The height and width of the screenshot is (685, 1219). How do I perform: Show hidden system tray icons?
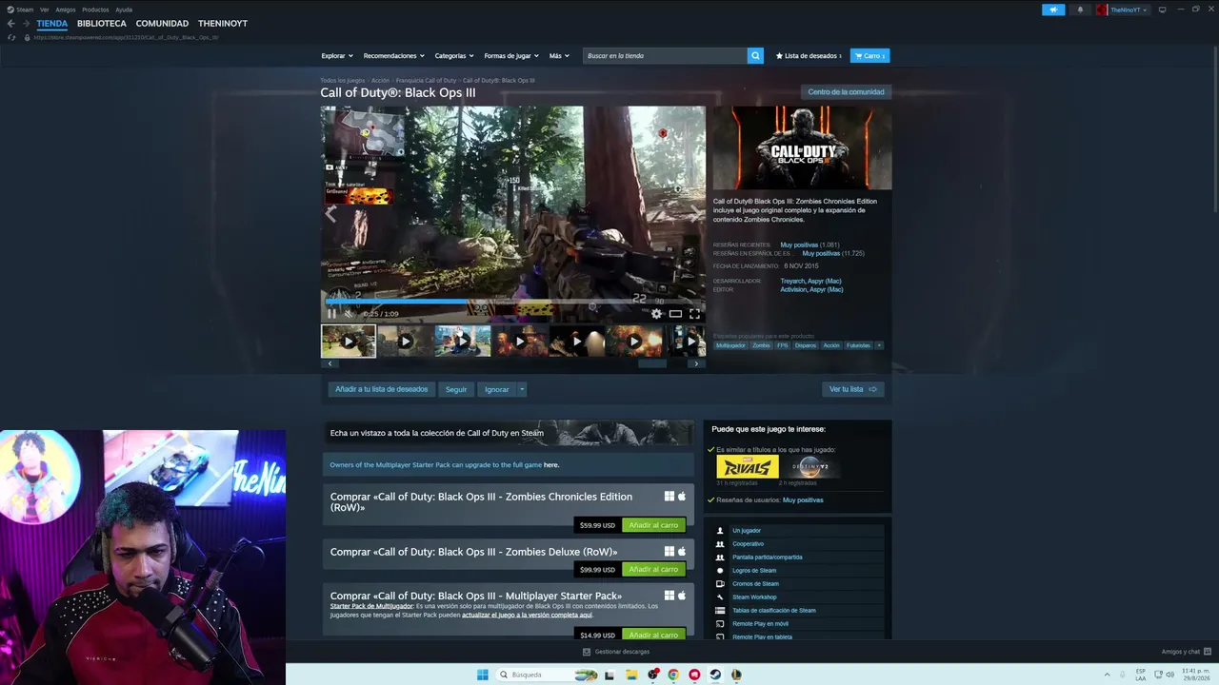click(1107, 675)
